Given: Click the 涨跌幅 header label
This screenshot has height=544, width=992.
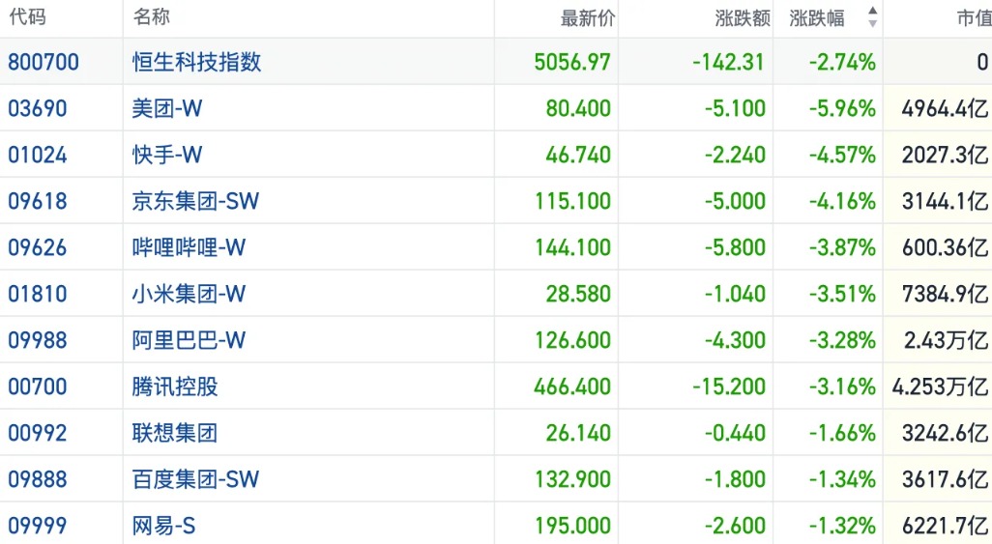Looking at the screenshot, I should [x=817, y=18].
